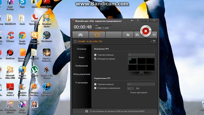The height and width of the screenshot is (115, 204).
Task: Select bottom-left FPS position cell
Action: pos(133,67)
